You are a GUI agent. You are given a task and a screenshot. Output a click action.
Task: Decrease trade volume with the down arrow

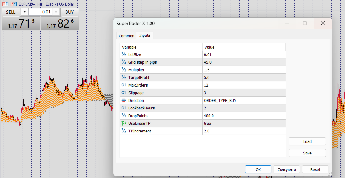[25, 12]
